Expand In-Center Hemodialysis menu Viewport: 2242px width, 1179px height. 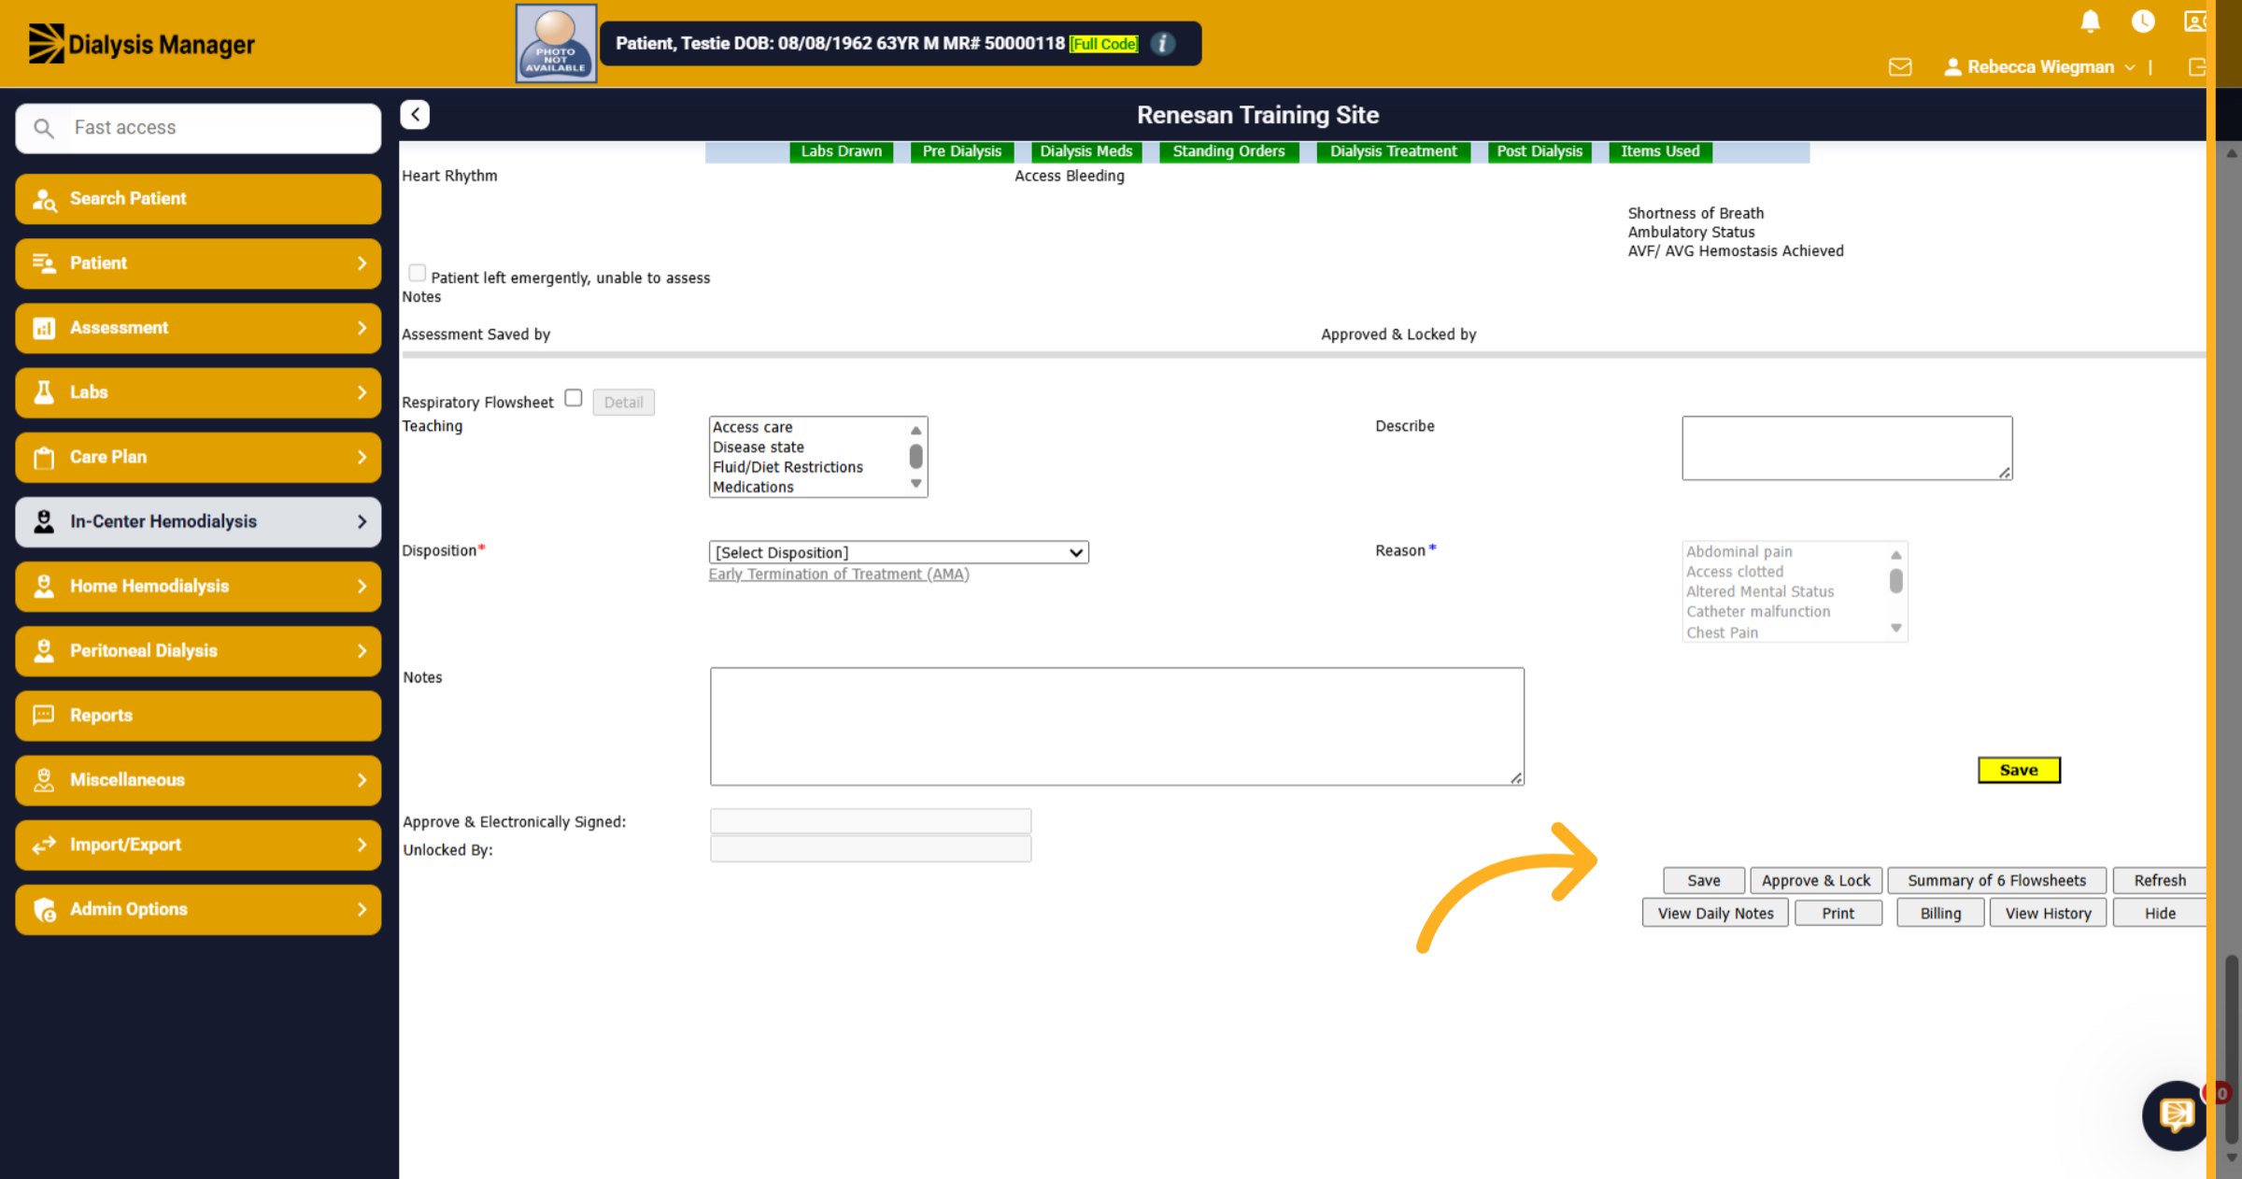pyautogui.click(x=198, y=521)
